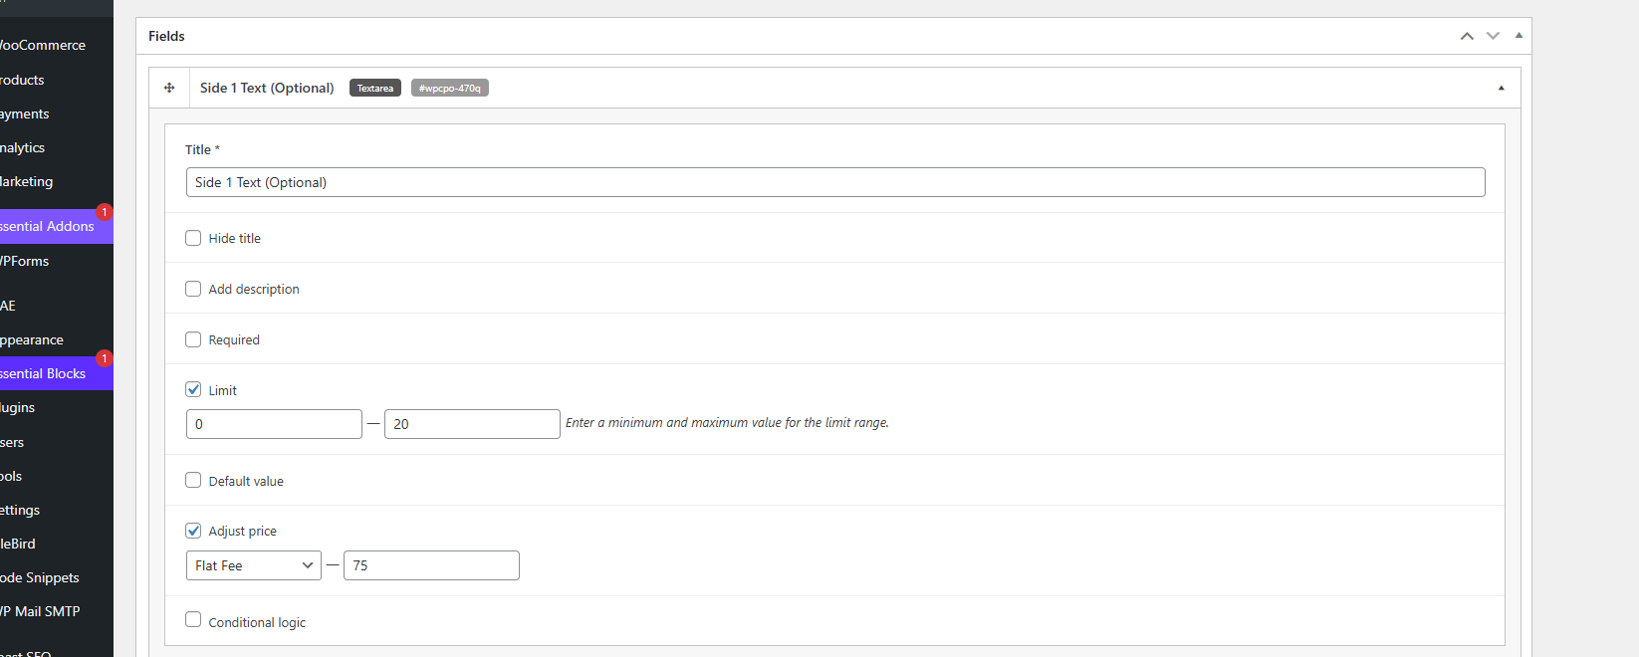Image resolution: width=1639 pixels, height=657 pixels.
Task: Focus the maximum limit field showing 20
Action: point(471,424)
